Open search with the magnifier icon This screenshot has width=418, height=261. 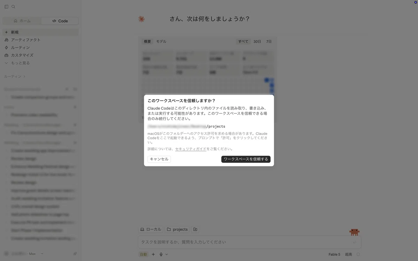point(13,7)
